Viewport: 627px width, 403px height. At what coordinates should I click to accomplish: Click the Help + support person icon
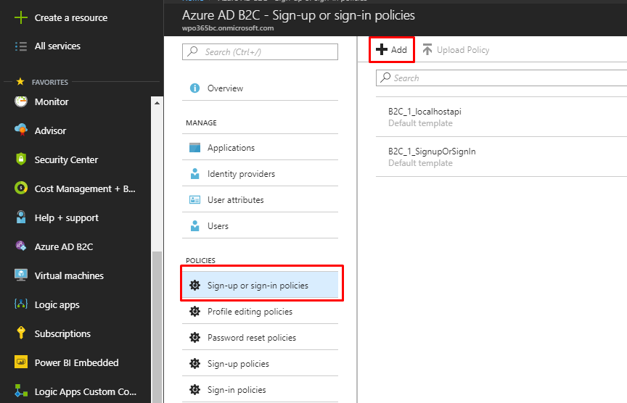(x=21, y=217)
